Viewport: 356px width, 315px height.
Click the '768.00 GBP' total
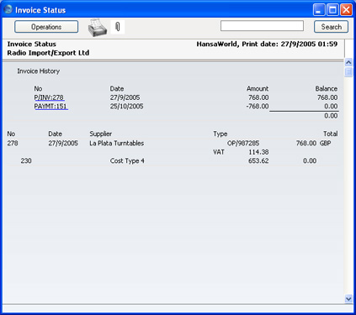pyautogui.click(x=313, y=143)
